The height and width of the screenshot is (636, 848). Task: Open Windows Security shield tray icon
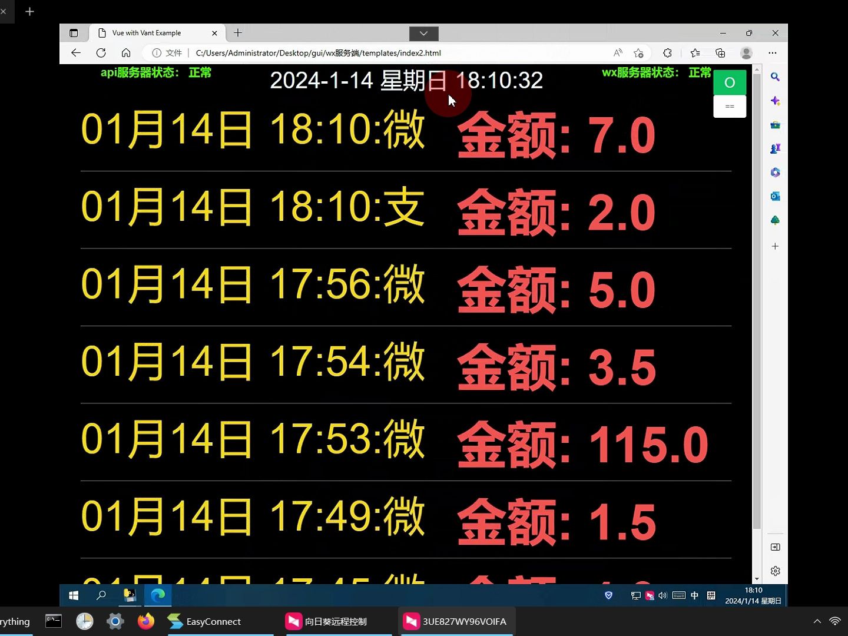pos(609,595)
